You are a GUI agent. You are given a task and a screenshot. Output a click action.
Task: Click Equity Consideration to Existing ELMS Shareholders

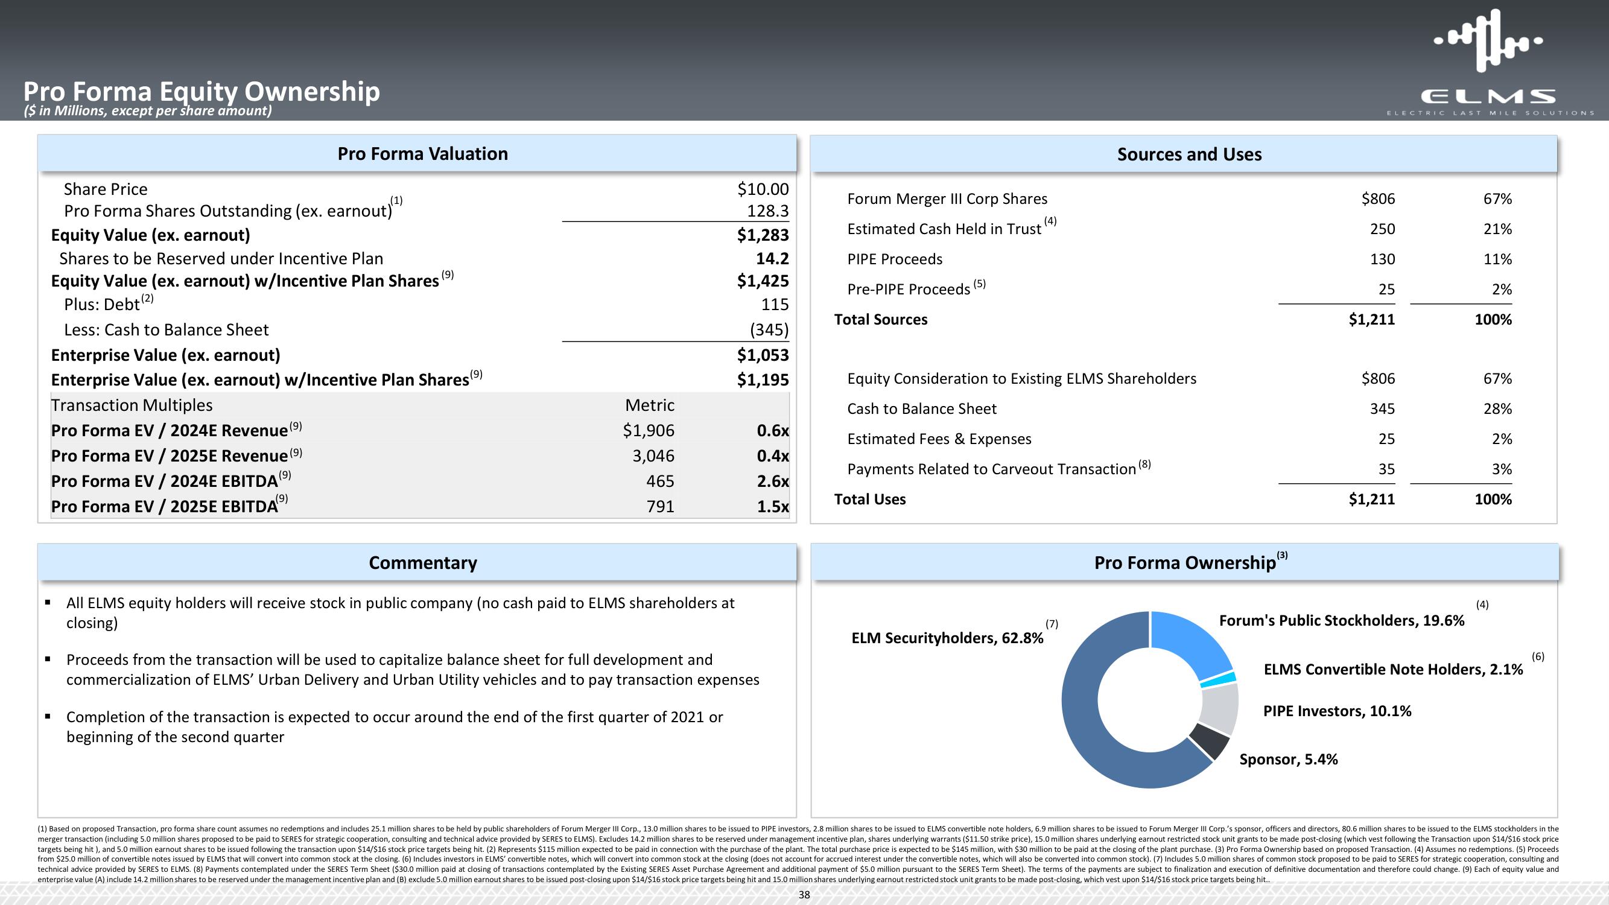click(1022, 378)
